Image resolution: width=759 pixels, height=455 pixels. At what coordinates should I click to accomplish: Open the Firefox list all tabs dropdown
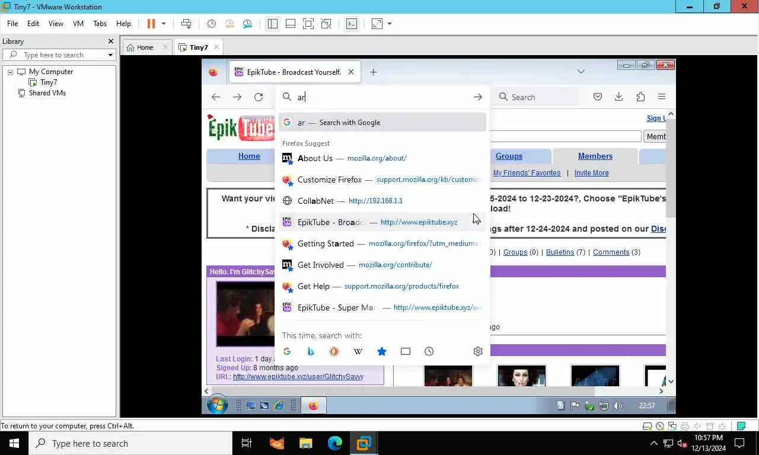click(x=581, y=72)
